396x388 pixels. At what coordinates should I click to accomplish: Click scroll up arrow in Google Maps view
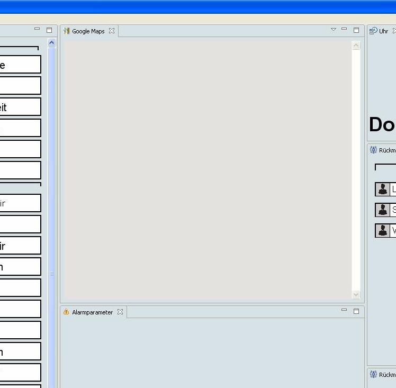tap(356, 46)
